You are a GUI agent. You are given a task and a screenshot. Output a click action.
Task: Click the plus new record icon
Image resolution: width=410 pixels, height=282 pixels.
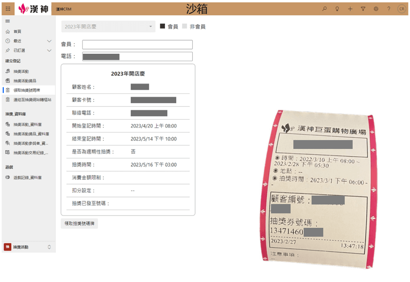(x=350, y=9)
